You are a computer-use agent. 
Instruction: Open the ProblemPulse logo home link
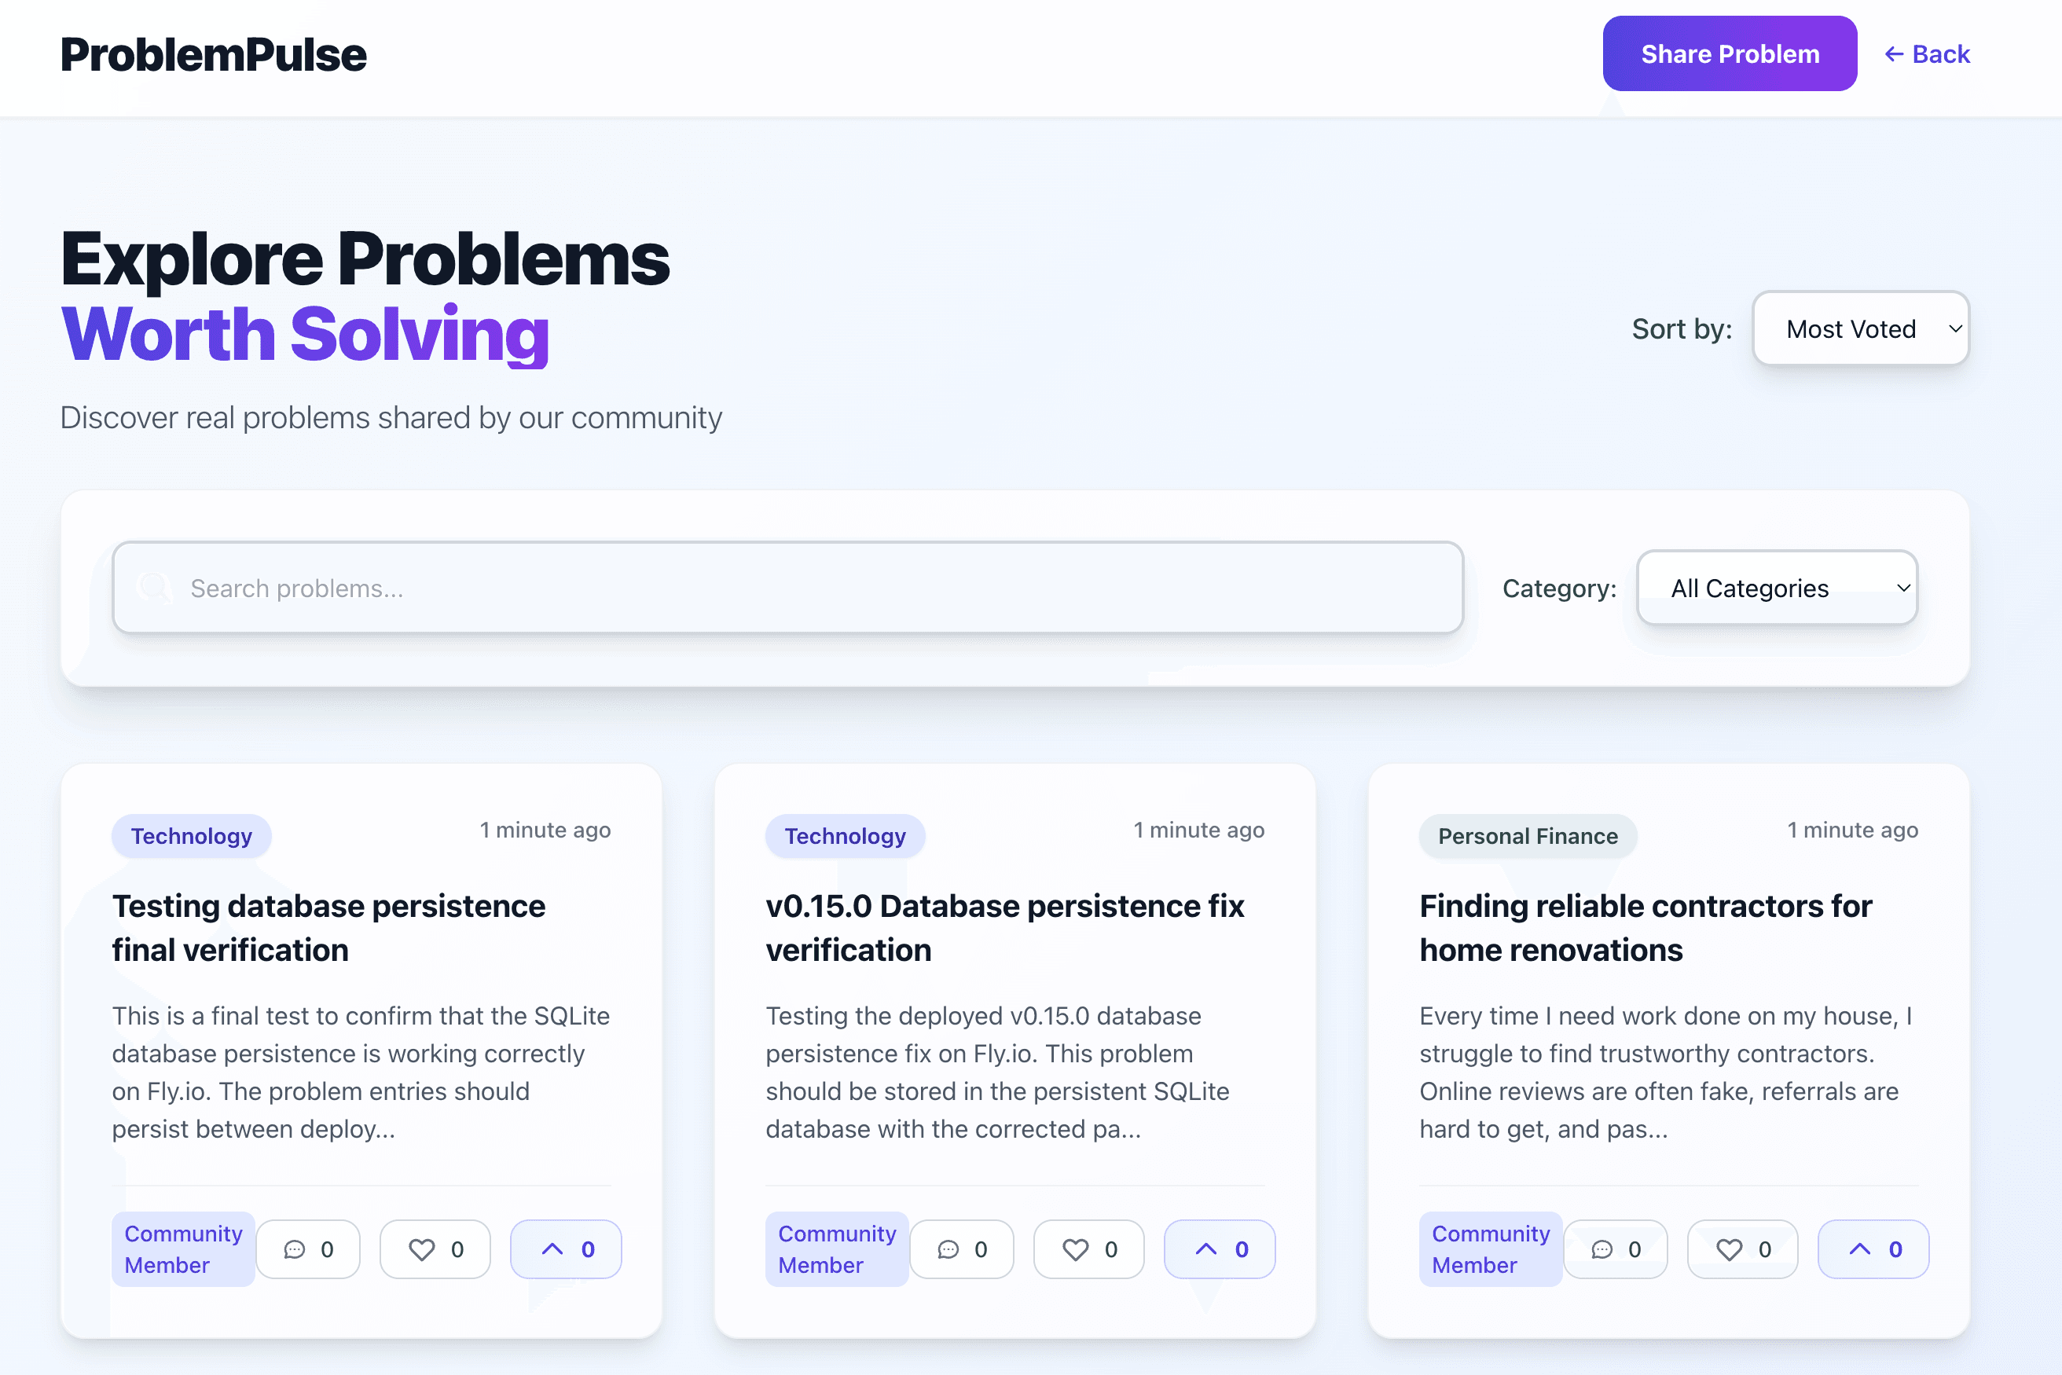click(x=213, y=54)
